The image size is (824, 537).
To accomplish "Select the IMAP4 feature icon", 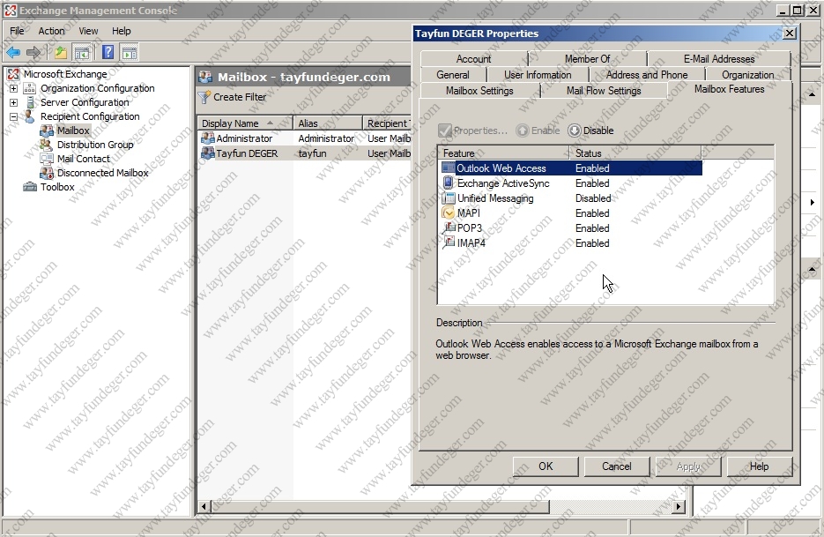I will coord(449,243).
